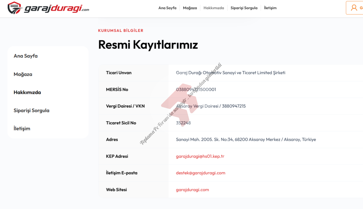Click the Sanayi Mah. address value
The height and width of the screenshot is (209, 363).
pos(246,139)
